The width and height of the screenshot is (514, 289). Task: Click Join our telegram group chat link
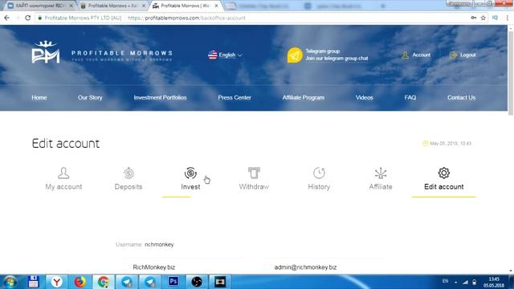tap(337, 59)
